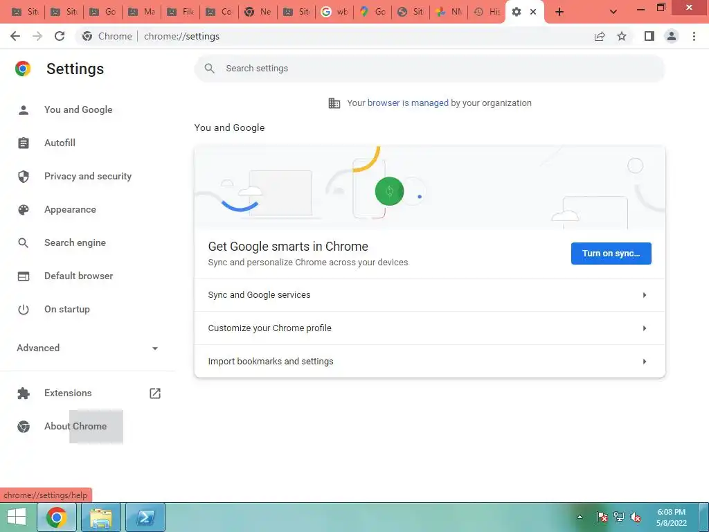Click Turn on sync button
The height and width of the screenshot is (532, 709).
(x=611, y=254)
